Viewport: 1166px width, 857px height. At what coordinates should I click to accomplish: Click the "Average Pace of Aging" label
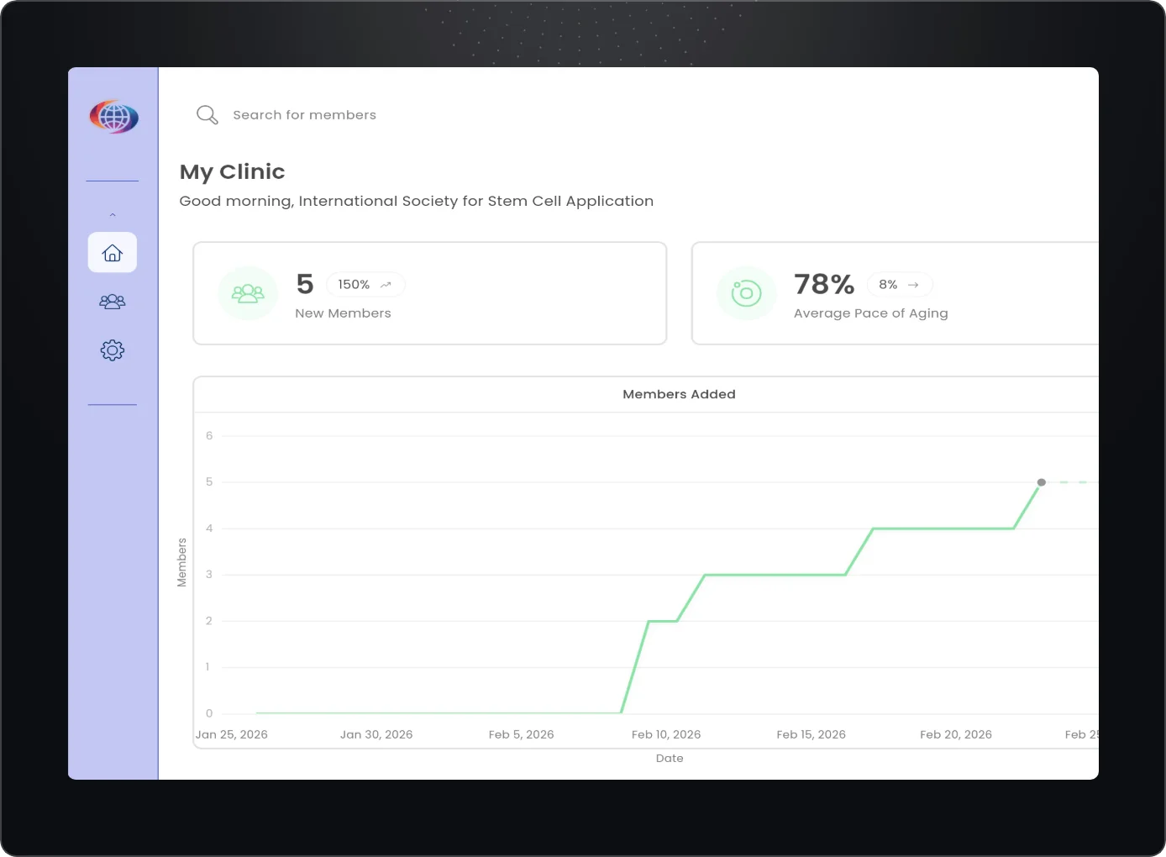871,313
